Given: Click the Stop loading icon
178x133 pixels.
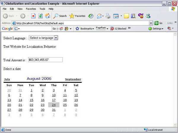Looking at the screenshot, I should tap(33, 16).
